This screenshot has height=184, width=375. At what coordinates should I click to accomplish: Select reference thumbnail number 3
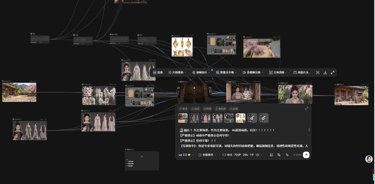click(x=206, y=118)
